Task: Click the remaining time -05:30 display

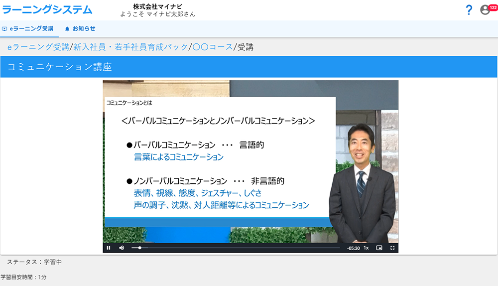Action: (x=353, y=248)
